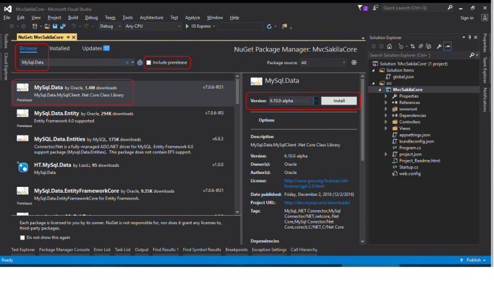This screenshot has height=287, width=494.
Task: Click Collapse All icon in Solution Explorer
Action: pos(421,46)
